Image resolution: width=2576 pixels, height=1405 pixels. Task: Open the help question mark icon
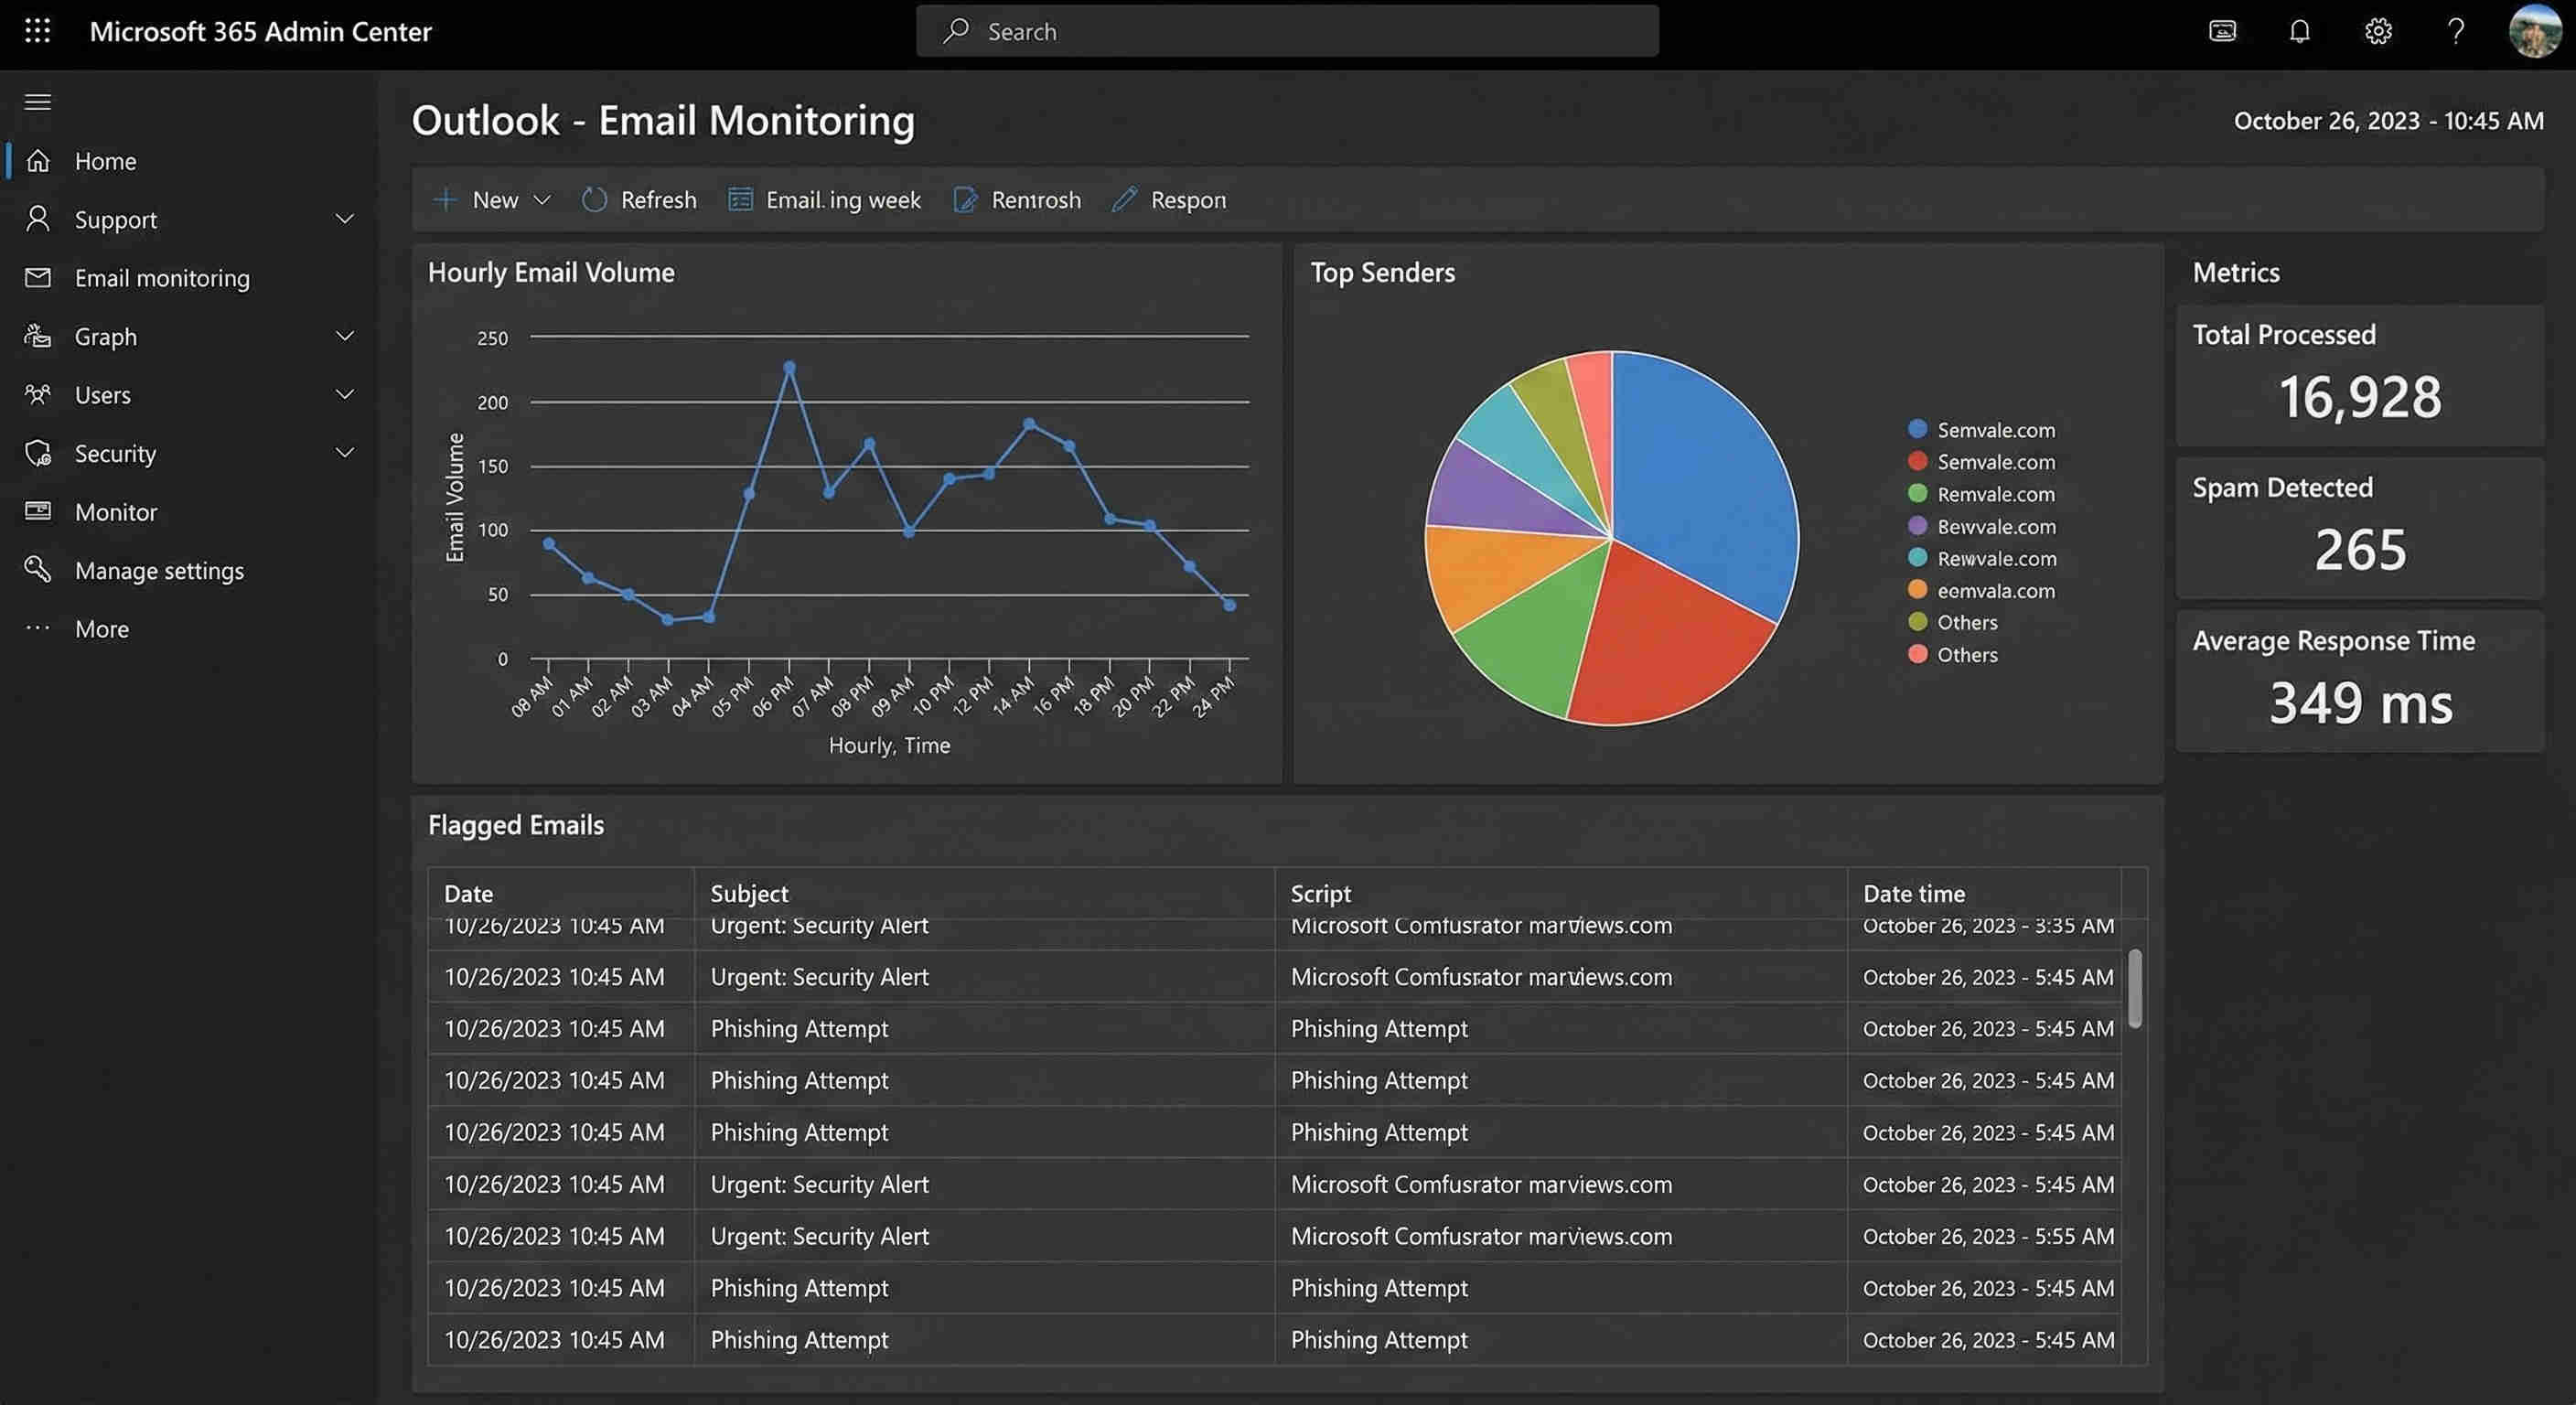(x=2456, y=31)
